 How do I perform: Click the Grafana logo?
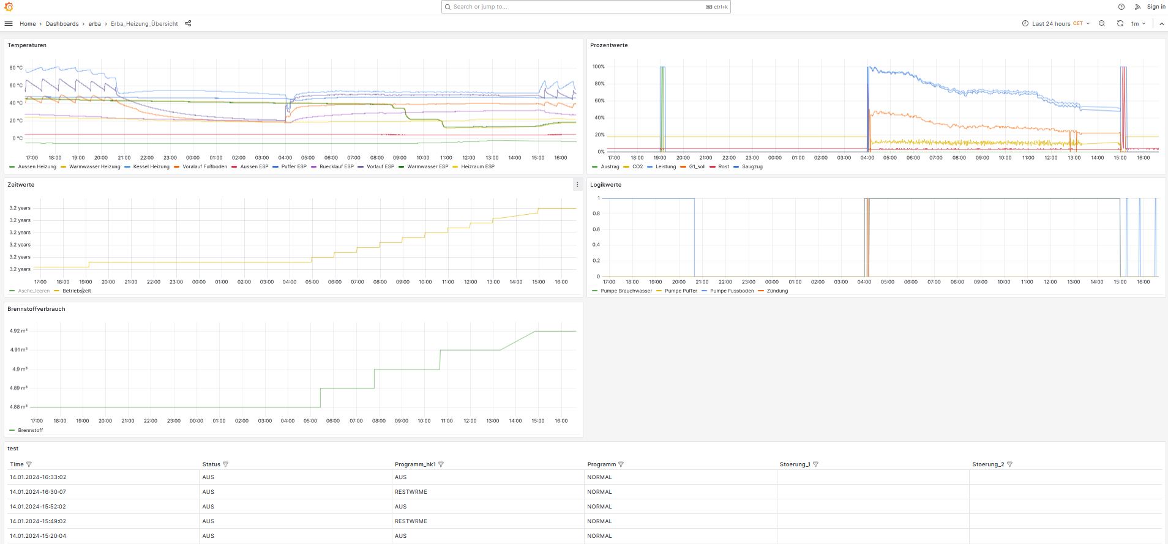click(9, 7)
